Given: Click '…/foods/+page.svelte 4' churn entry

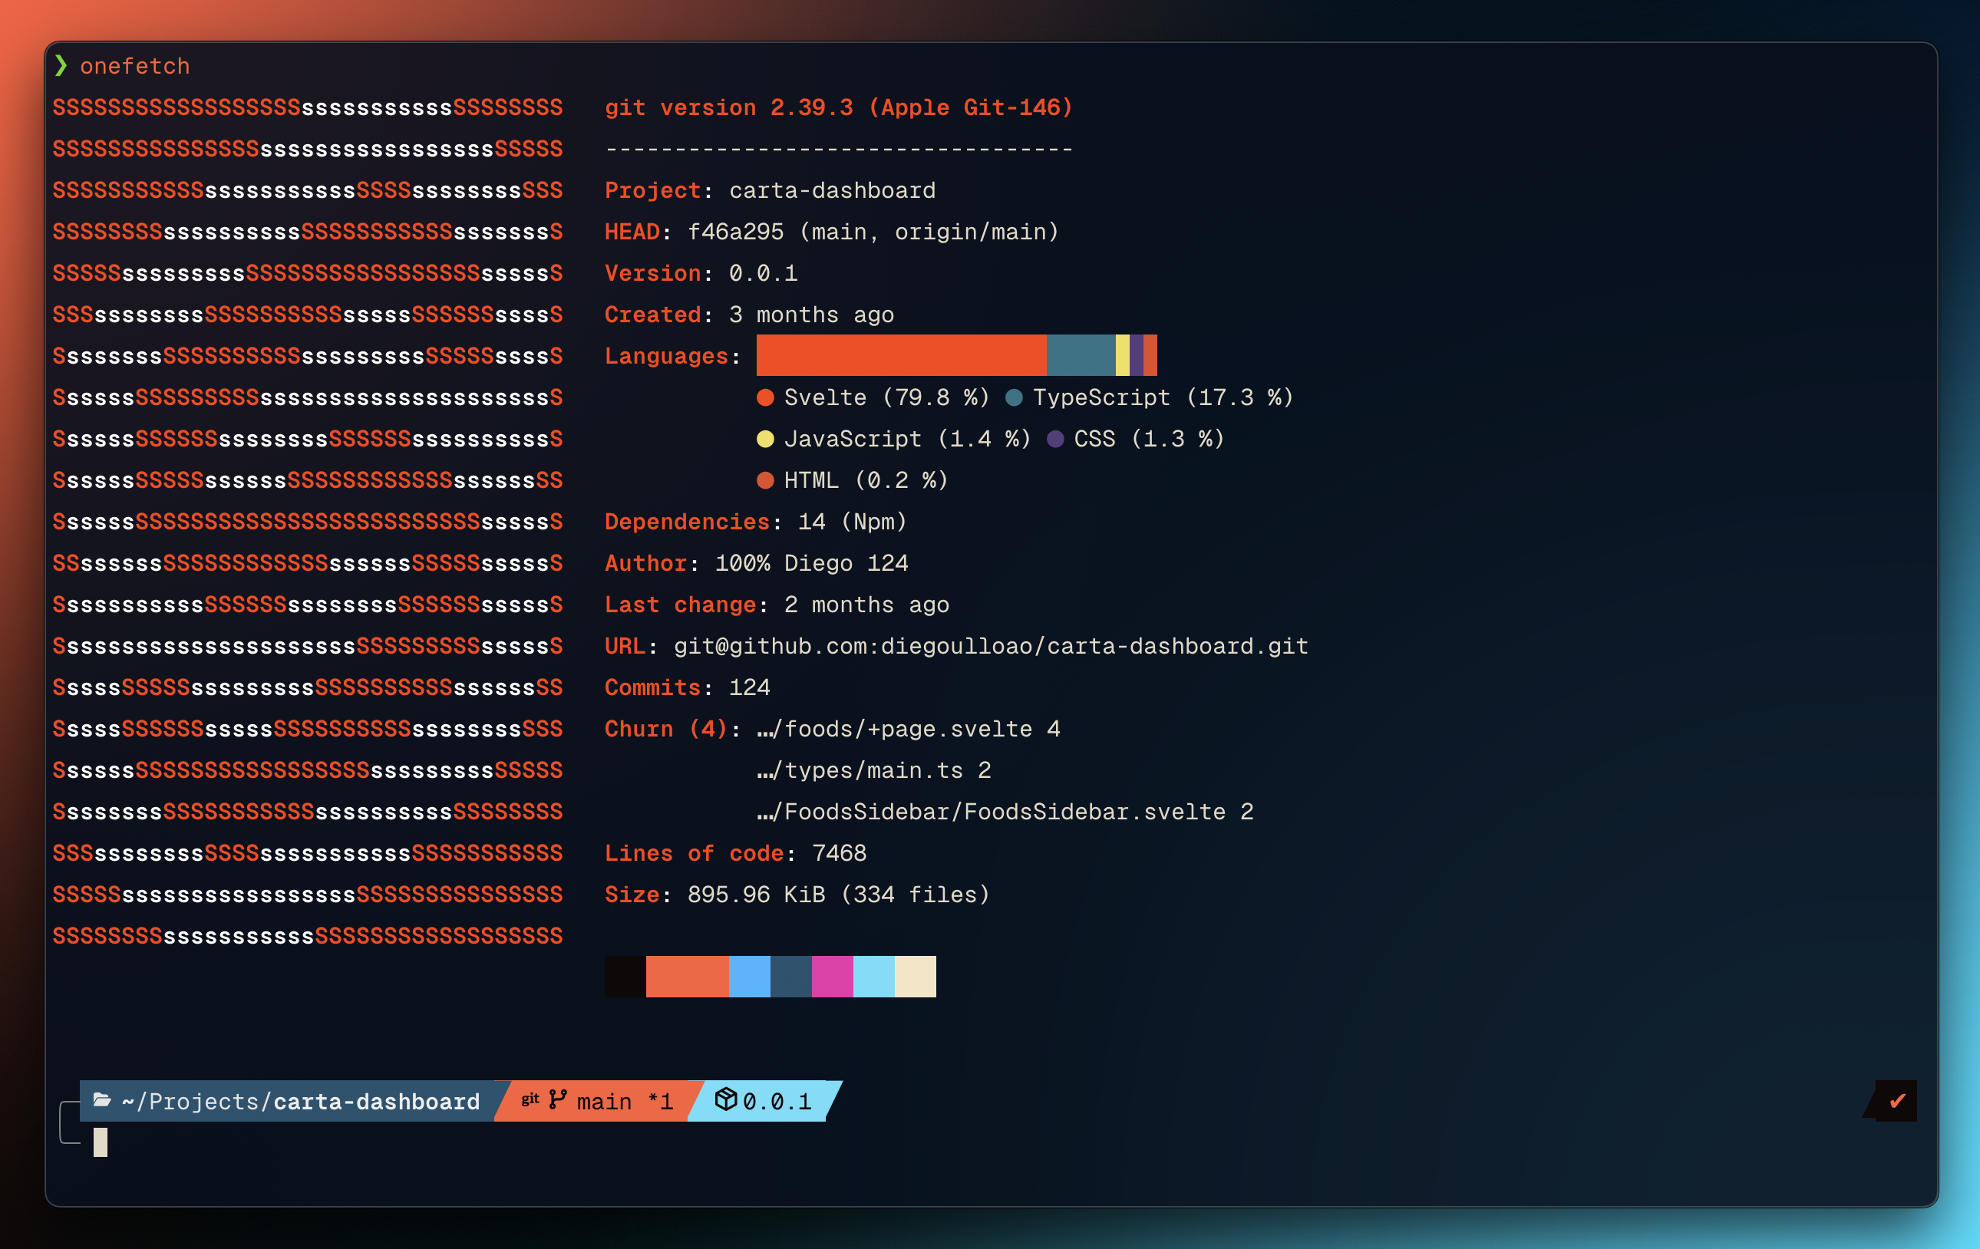Looking at the screenshot, I should click(909, 730).
